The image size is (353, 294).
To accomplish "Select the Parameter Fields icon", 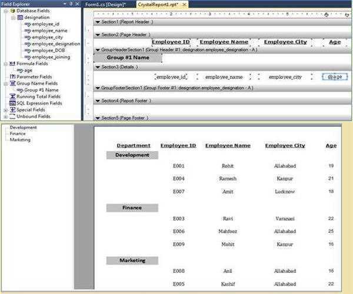I will click(12, 76).
